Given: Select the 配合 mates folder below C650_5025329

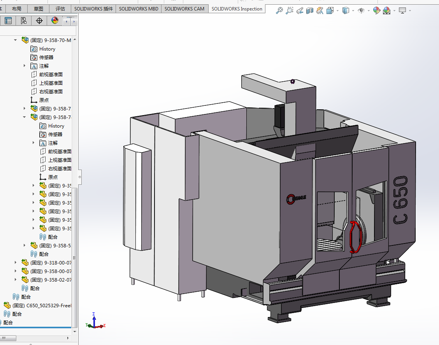Looking at the screenshot, I should click(12, 314).
